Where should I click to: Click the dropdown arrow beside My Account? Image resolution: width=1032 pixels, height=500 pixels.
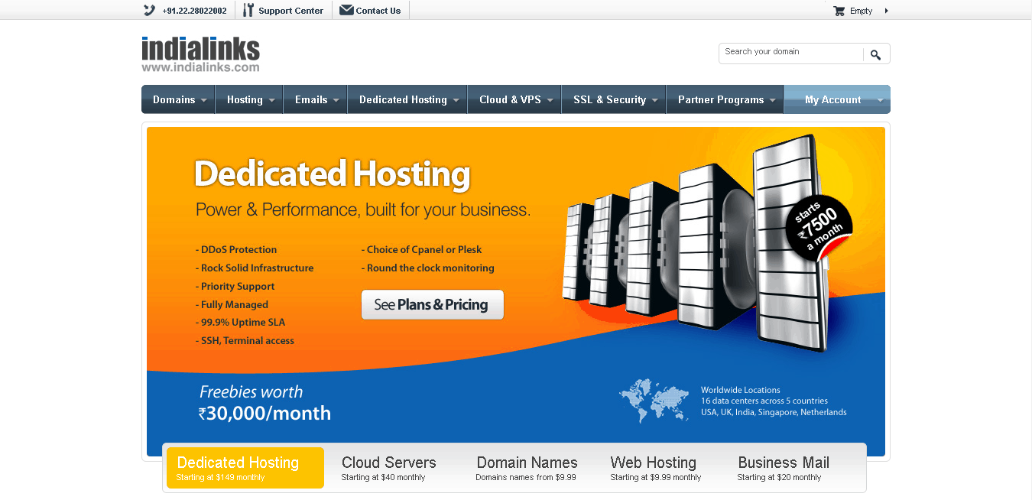pos(881,100)
